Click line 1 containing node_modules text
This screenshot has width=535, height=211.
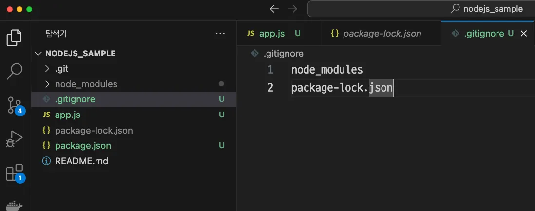pos(327,70)
